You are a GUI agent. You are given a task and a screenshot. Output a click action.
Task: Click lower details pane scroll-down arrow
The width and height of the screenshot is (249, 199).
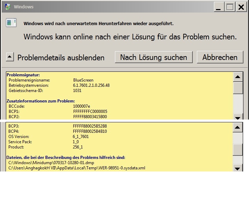[238, 168]
